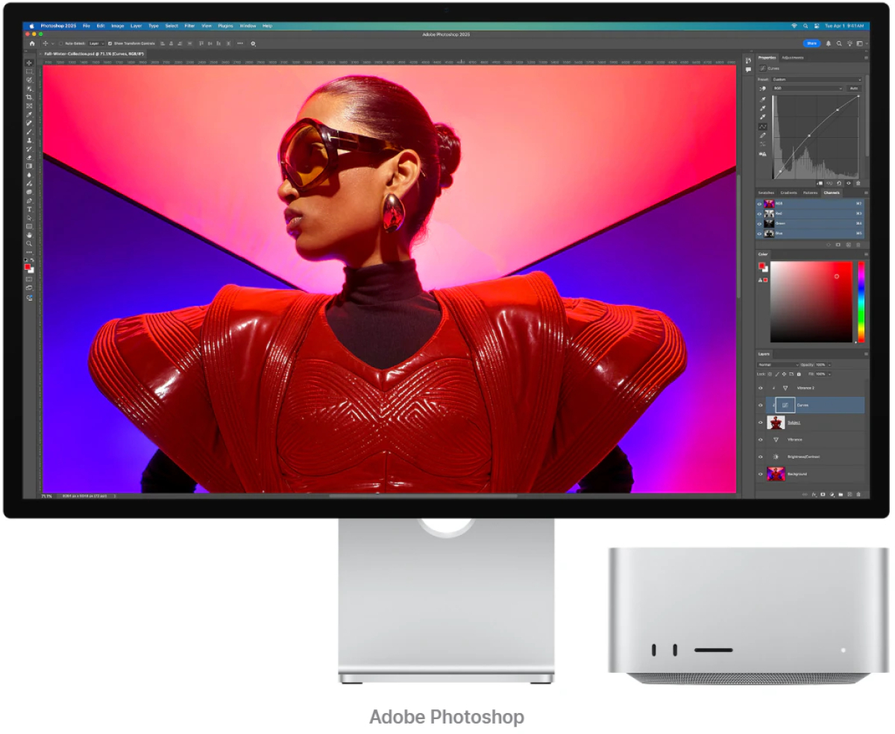Open the notifications bell icon
The width and height of the screenshot is (895, 734).
828,43
